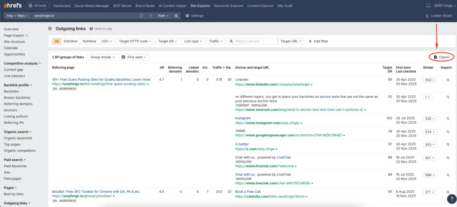Image resolution: width=457 pixels, height=207 pixels.
Task: Click the 39 keywords value
Action: tap(229, 80)
